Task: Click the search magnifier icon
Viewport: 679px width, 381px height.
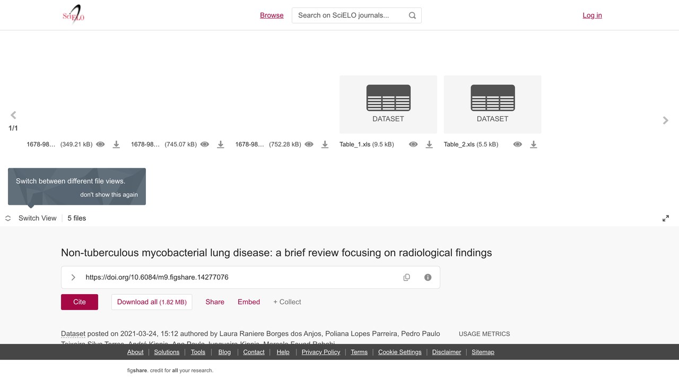Action: tap(412, 15)
